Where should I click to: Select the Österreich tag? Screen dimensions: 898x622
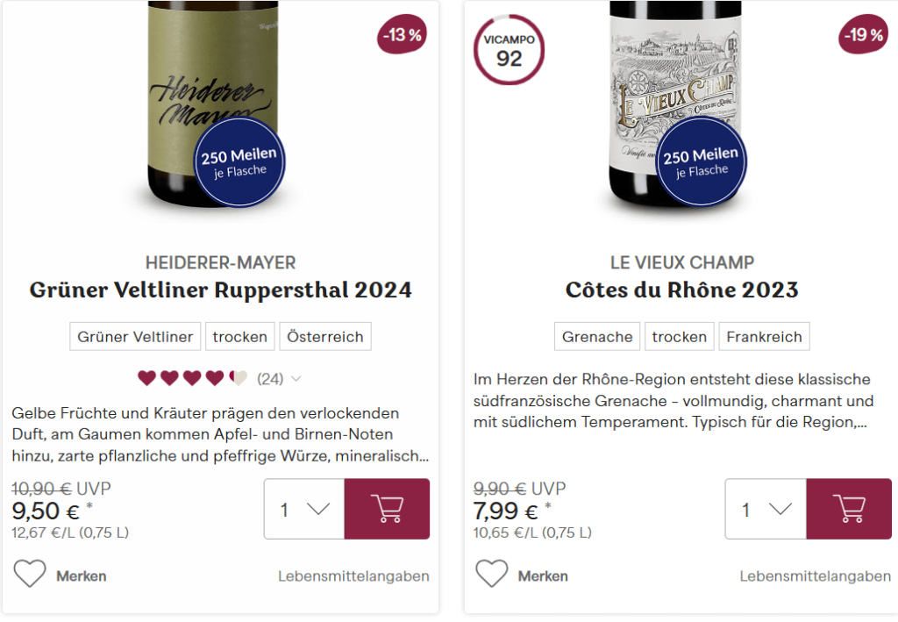[325, 336]
